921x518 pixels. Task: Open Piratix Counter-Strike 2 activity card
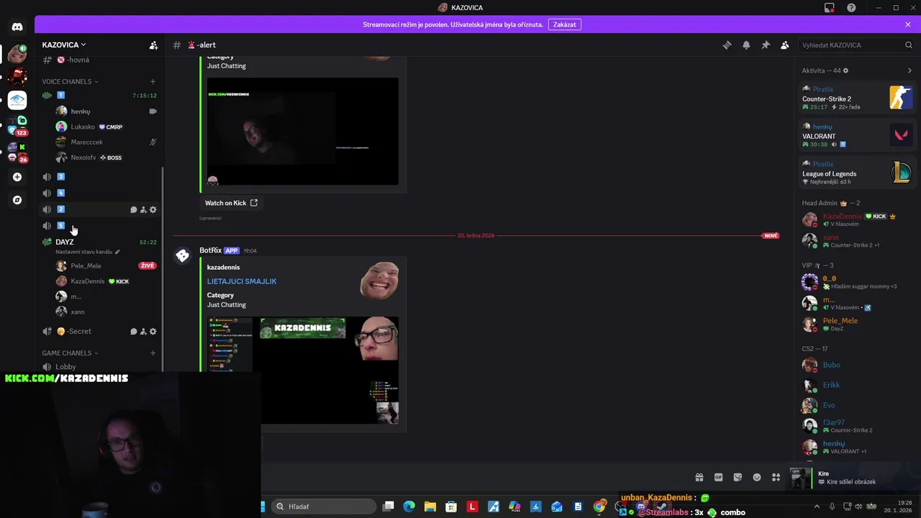pyautogui.click(x=857, y=98)
